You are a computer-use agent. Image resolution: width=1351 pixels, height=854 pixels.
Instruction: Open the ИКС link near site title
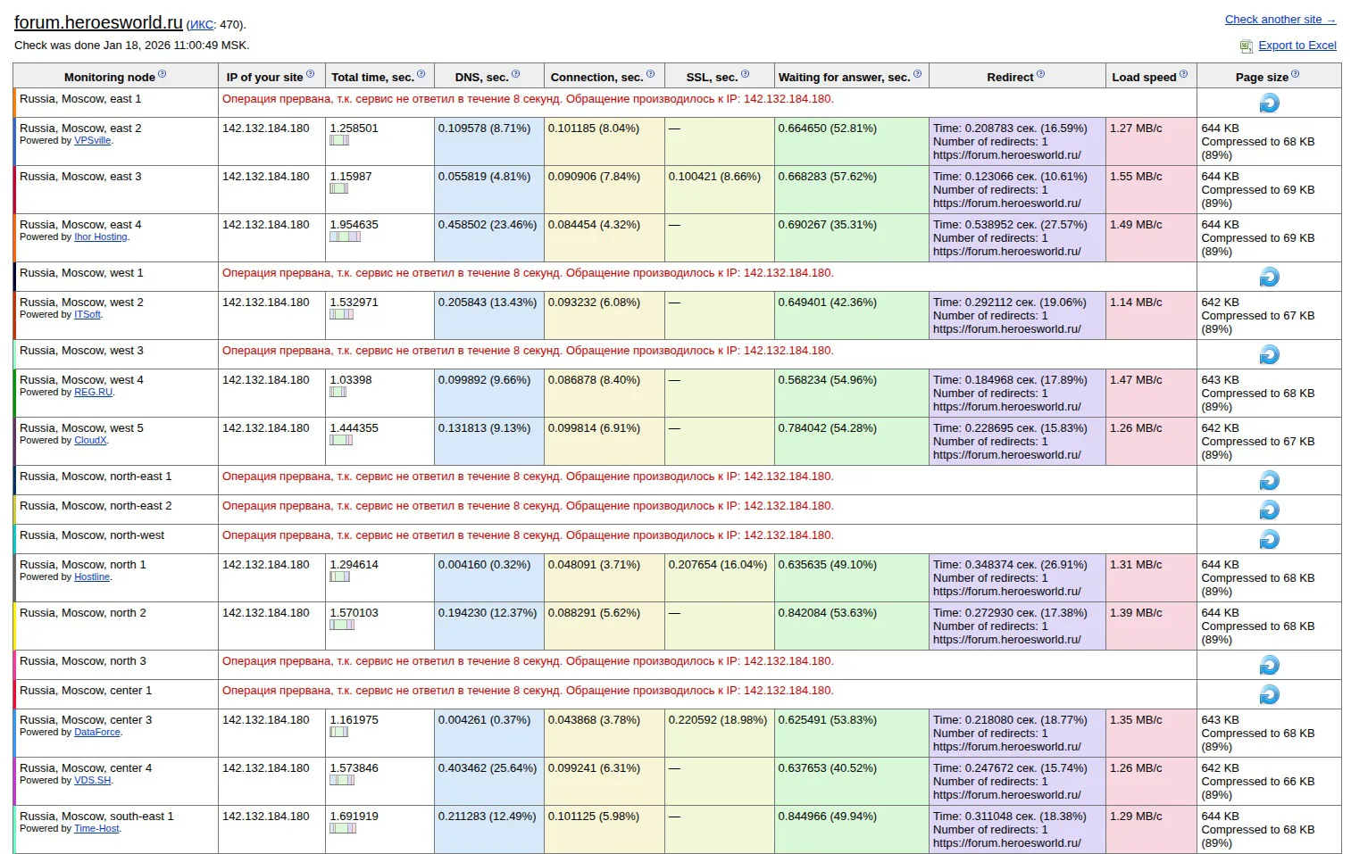201,25
